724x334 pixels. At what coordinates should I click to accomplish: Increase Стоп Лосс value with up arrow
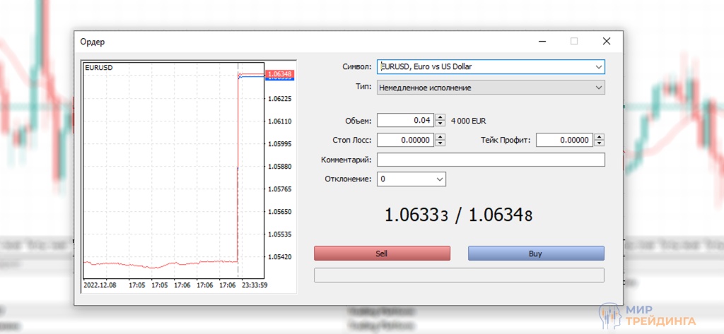[x=440, y=137]
